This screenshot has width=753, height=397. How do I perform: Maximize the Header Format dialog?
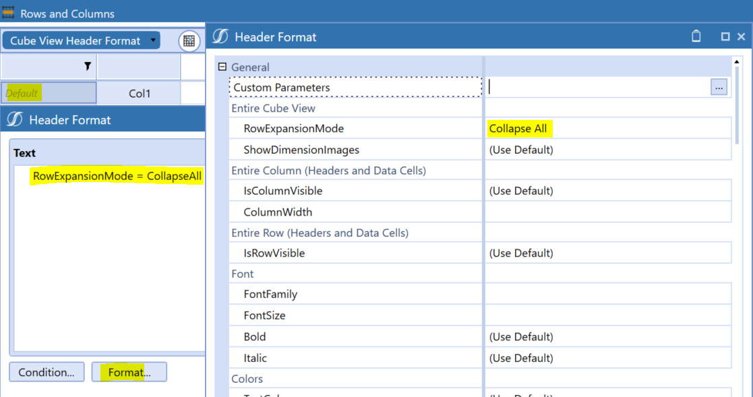point(725,36)
